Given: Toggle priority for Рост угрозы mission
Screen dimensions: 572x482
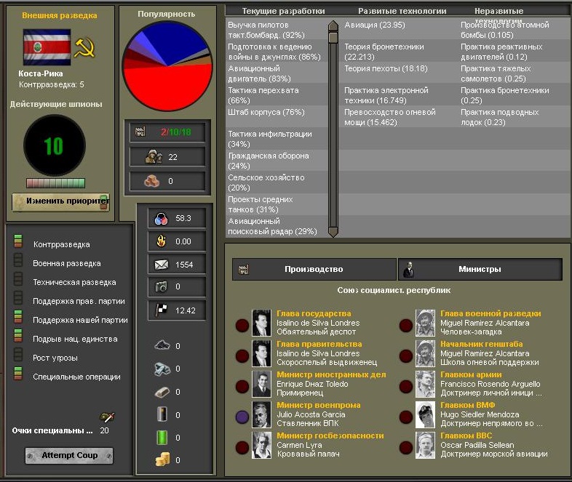Looking at the screenshot, I should [x=18, y=355].
